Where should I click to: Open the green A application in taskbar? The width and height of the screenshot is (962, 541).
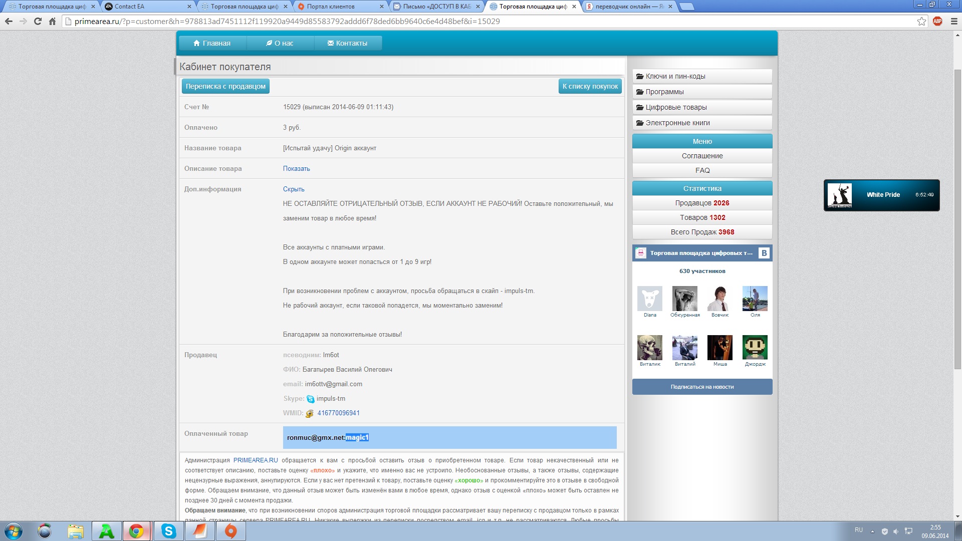tap(106, 531)
